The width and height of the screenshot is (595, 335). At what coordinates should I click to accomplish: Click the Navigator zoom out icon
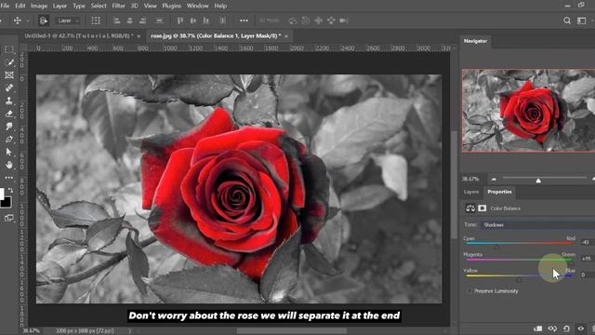tap(494, 179)
